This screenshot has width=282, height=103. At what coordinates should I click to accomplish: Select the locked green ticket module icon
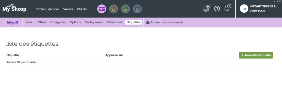[126, 9]
